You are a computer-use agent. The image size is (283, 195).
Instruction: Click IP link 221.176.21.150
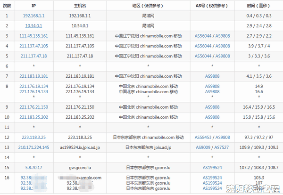pyautogui.click(x=33, y=107)
